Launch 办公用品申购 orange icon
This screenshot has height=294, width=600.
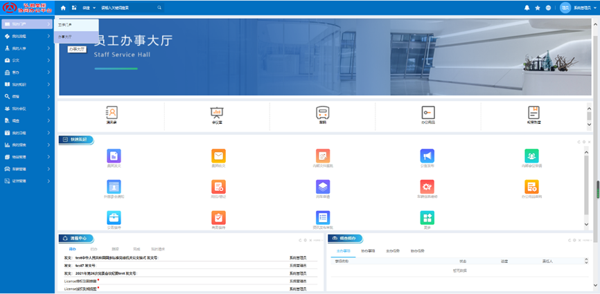pos(531,187)
